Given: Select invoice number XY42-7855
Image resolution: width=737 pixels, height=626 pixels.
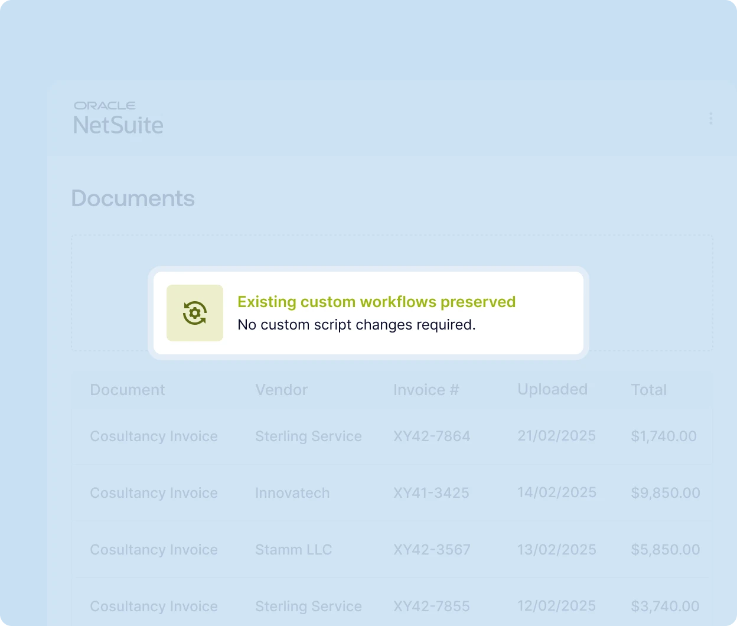Looking at the screenshot, I should [431, 607].
